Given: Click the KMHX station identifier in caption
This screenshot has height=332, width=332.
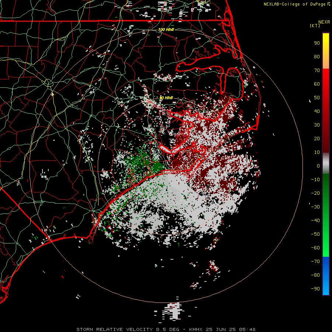Looking at the screenshot, I should 196,329.
